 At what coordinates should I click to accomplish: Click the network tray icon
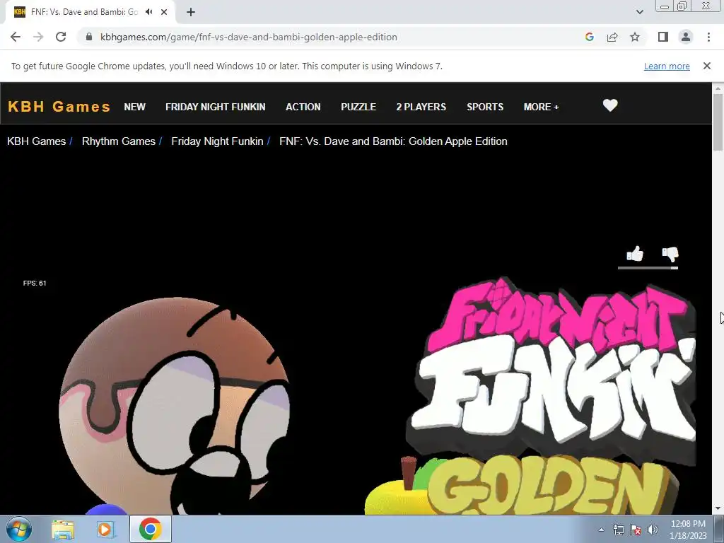[x=618, y=530]
